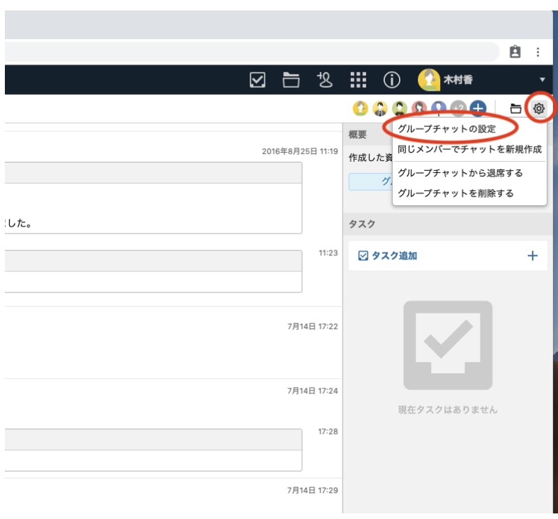Select グループチャットから退席する

[460, 172]
